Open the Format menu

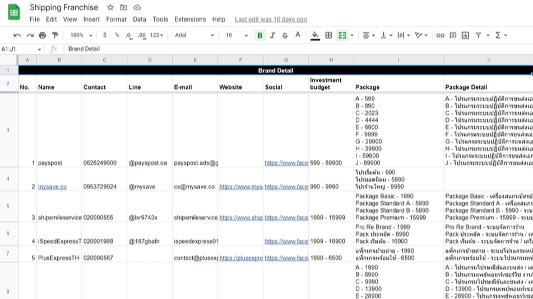(x=116, y=20)
